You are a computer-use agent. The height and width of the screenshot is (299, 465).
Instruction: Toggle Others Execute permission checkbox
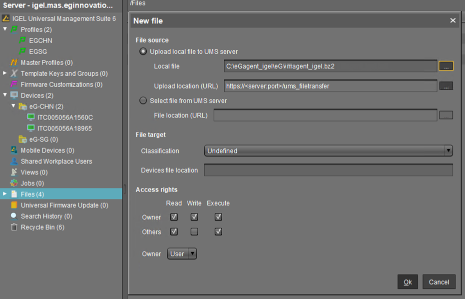218,231
